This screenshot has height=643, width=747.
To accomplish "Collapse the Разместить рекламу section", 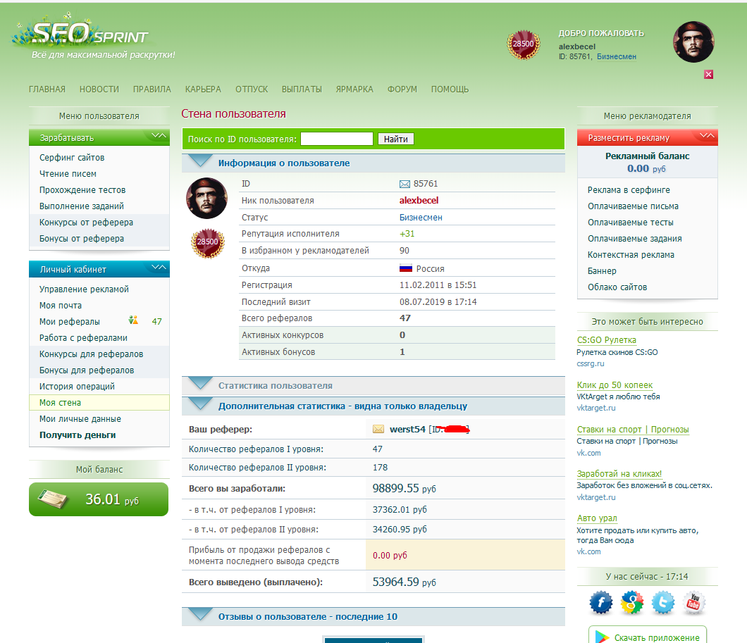I will point(707,136).
